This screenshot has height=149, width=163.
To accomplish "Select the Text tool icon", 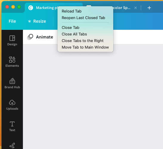I will (12, 124).
